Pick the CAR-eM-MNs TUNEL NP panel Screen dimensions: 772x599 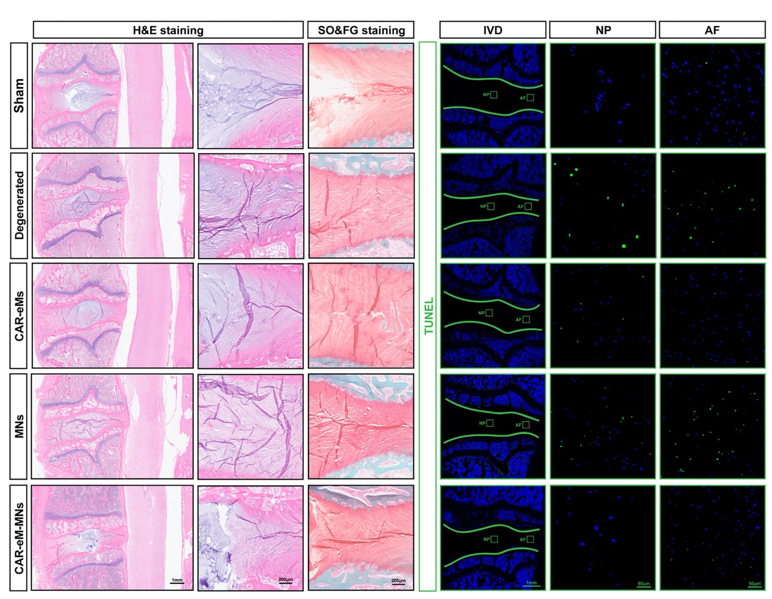pos(603,538)
